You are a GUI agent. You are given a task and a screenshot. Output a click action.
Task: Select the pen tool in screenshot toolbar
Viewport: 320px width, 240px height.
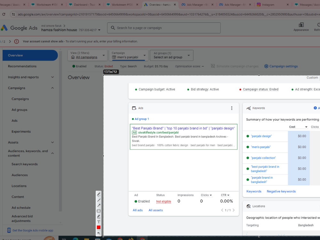(x=99, y=194)
